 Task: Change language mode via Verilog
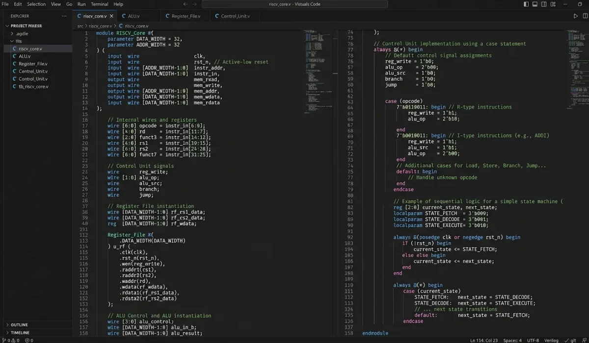pos(552,340)
